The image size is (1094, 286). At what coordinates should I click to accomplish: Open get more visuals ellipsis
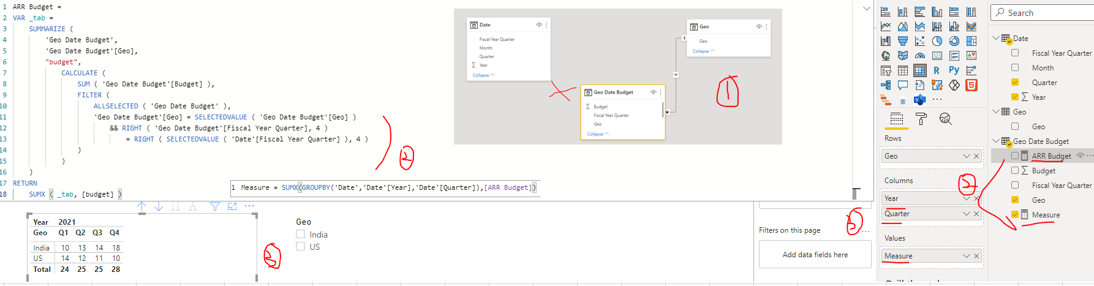937,99
